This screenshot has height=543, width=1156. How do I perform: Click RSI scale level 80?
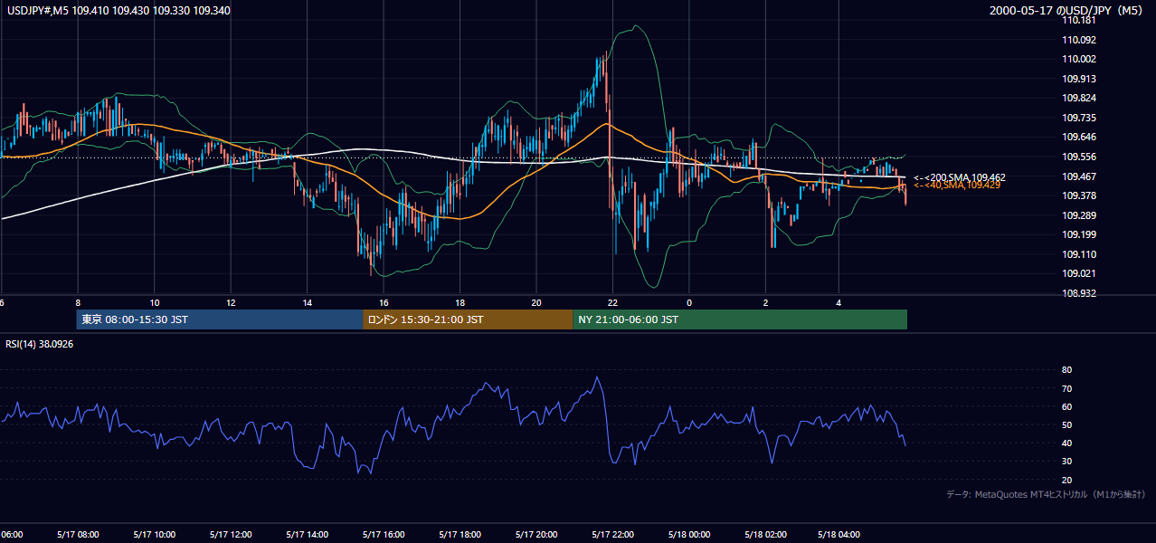click(1066, 370)
